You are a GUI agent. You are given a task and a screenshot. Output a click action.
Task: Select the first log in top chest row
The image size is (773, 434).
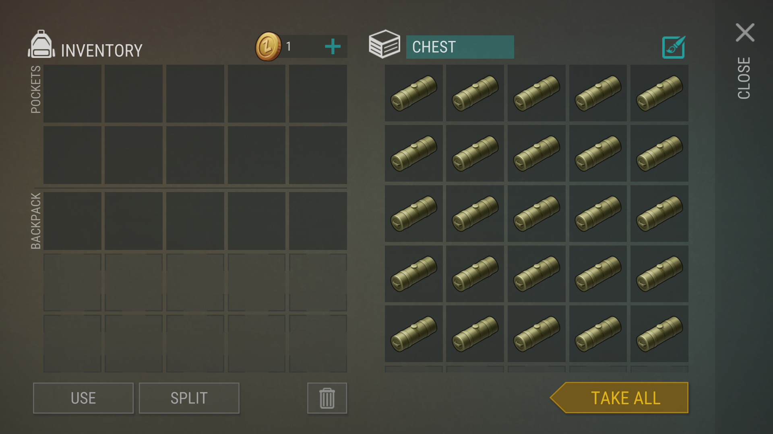(x=413, y=93)
